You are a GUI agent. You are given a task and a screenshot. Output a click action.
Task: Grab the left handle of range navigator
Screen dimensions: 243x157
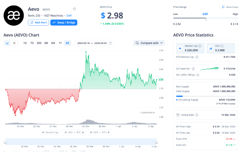tap(5, 142)
